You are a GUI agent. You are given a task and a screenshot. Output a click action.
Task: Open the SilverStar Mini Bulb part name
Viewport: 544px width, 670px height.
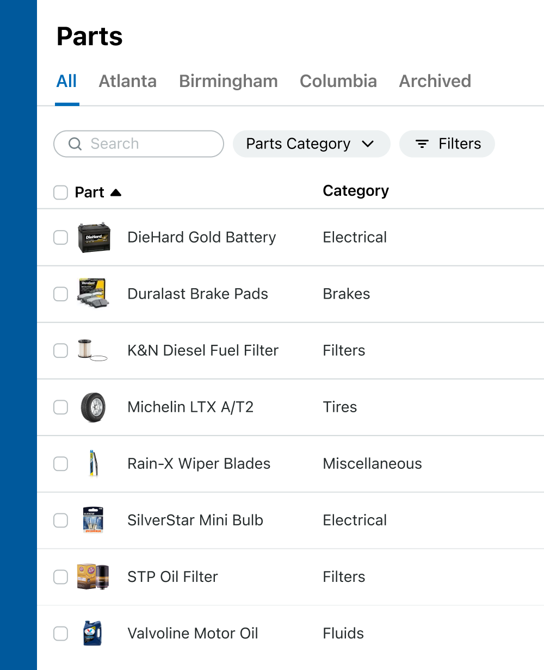195,520
